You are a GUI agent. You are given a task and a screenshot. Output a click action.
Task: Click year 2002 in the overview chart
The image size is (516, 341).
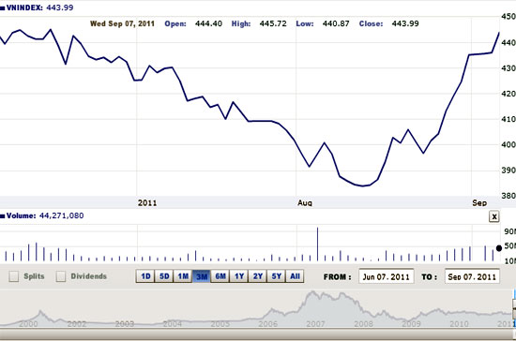click(76, 324)
